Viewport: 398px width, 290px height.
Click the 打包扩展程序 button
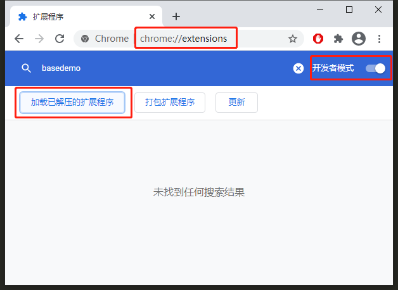[x=170, y=103]
